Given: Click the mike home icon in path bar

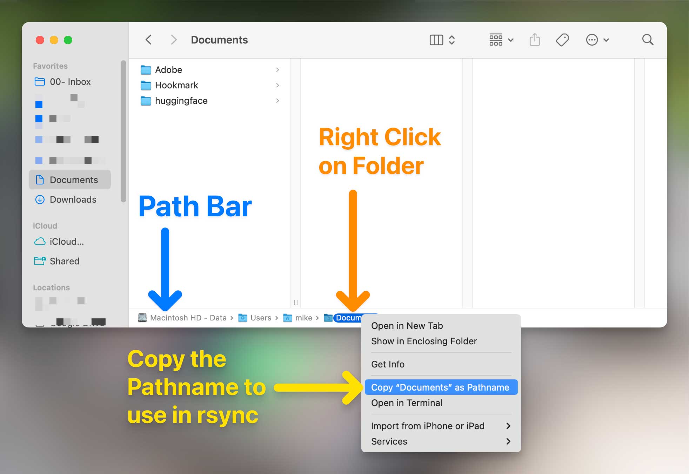Looking at the screenshot, I should pos(288,318).
